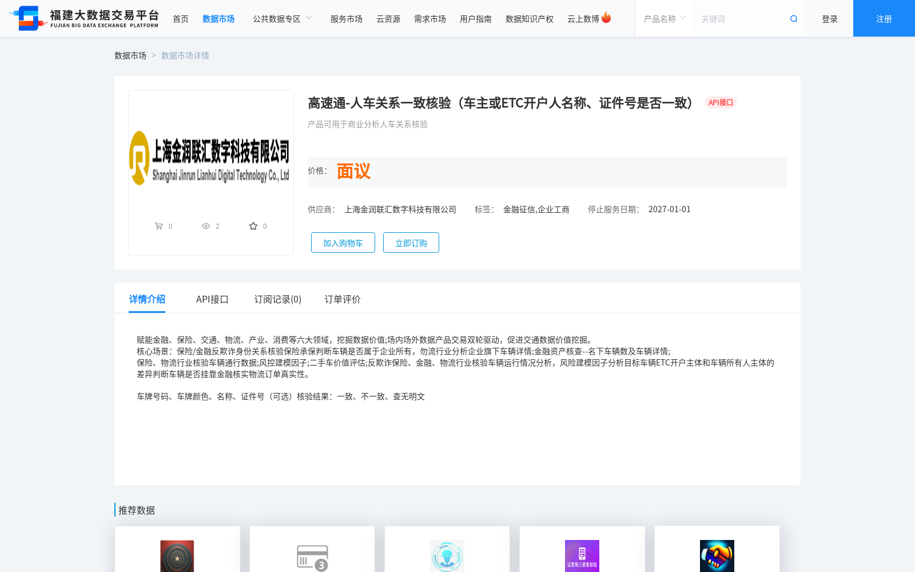
Task: Switch to the 详情介绍 tab
Action: [x=147, y=299]
